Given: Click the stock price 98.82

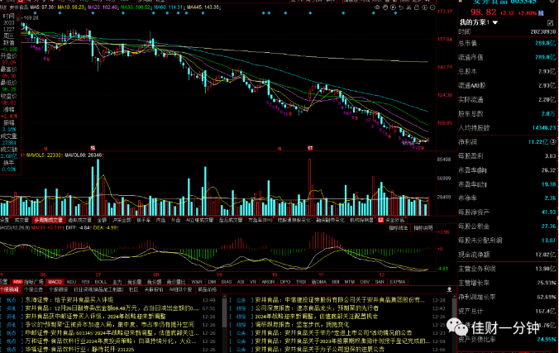Looking at the screenshot, I should tap(484, 12).
